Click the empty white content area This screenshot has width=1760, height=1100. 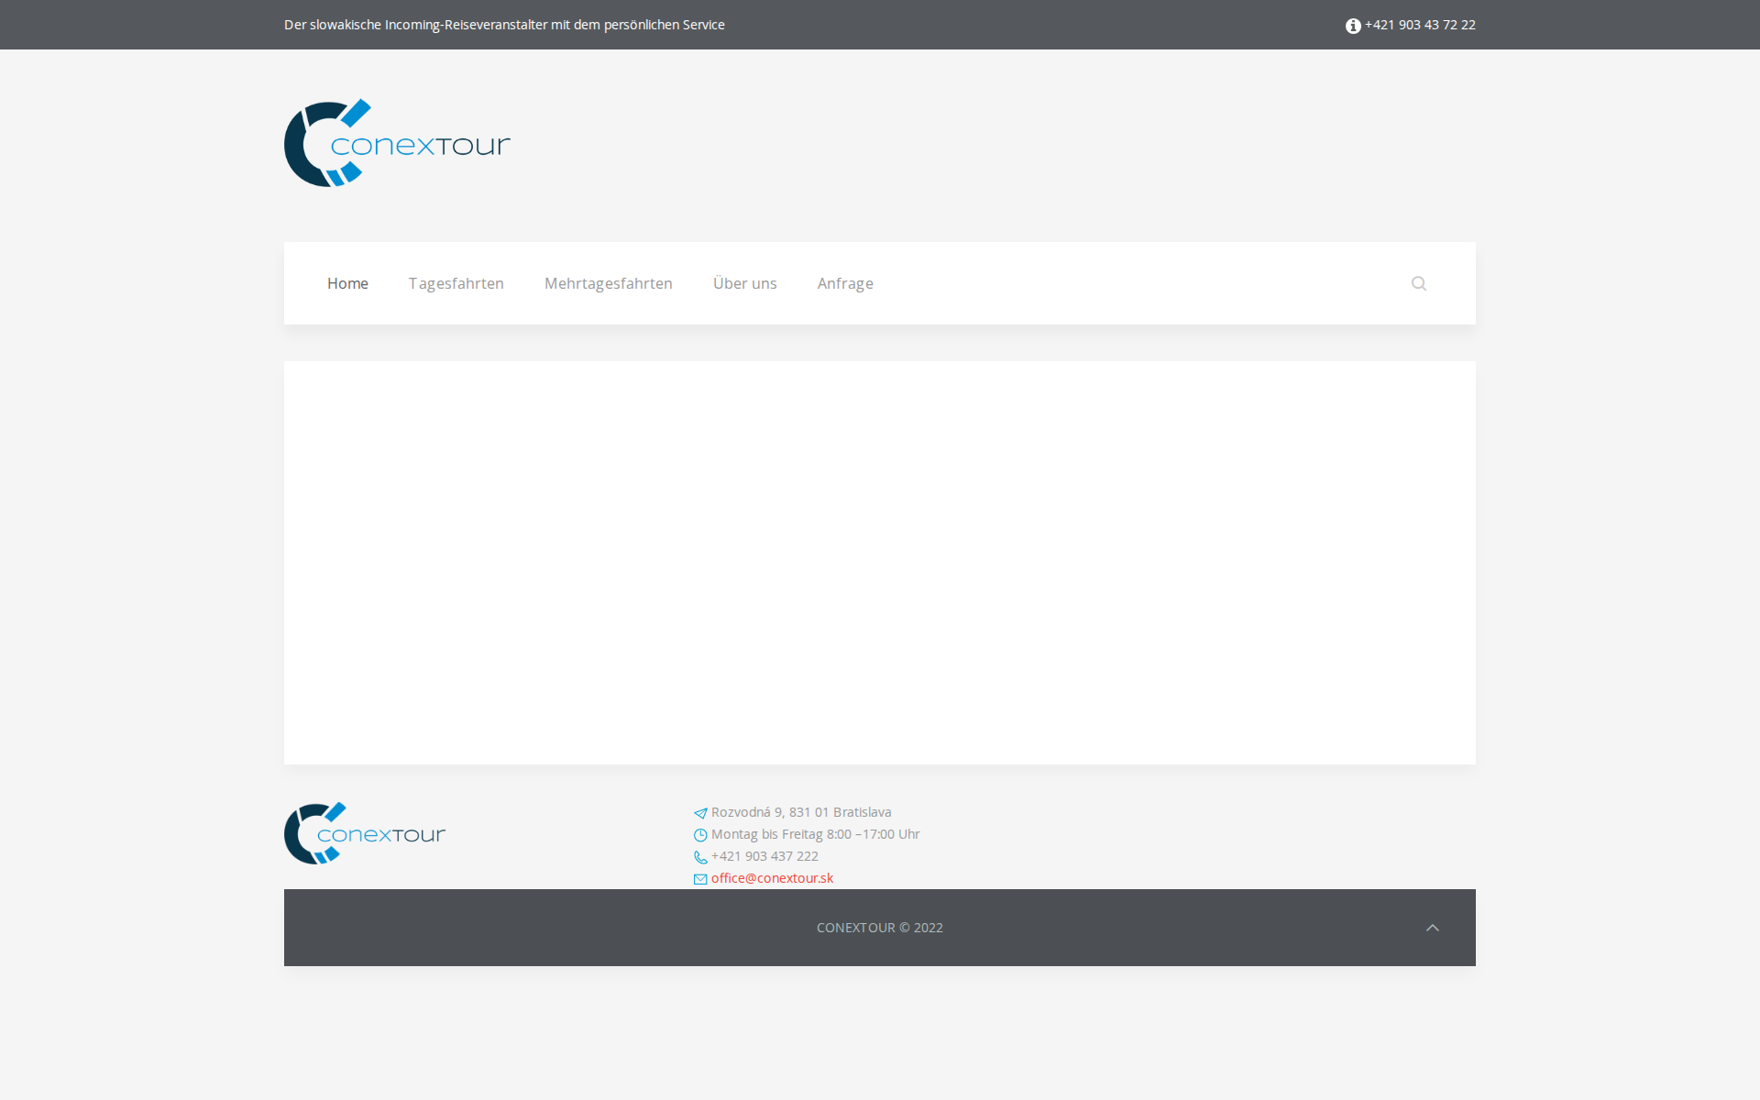[879, 562]
